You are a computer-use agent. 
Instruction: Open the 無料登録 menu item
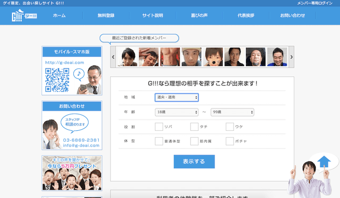click(106, 15)
